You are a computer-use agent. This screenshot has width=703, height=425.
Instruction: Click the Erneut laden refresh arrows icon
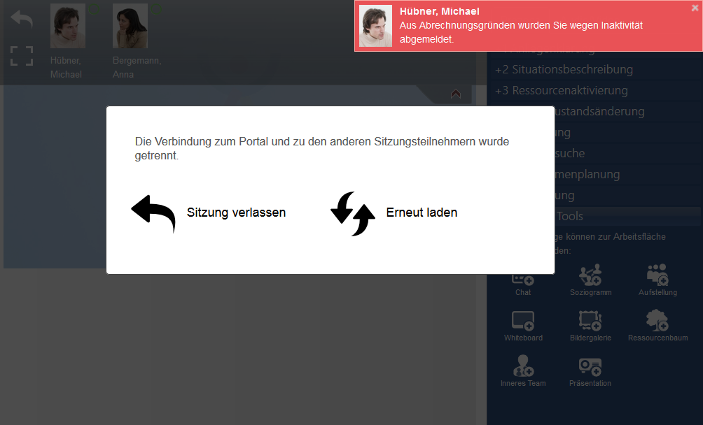pyautogui.click(x=353, y=213)
